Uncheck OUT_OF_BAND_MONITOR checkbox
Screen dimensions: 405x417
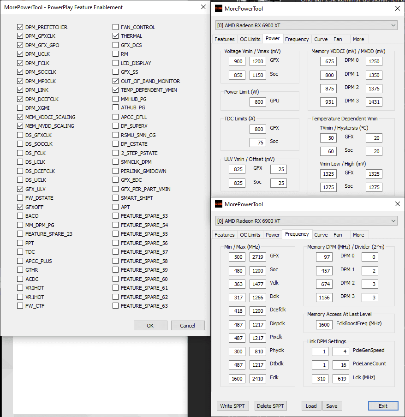pyautogui.click(x=115, y=81)
